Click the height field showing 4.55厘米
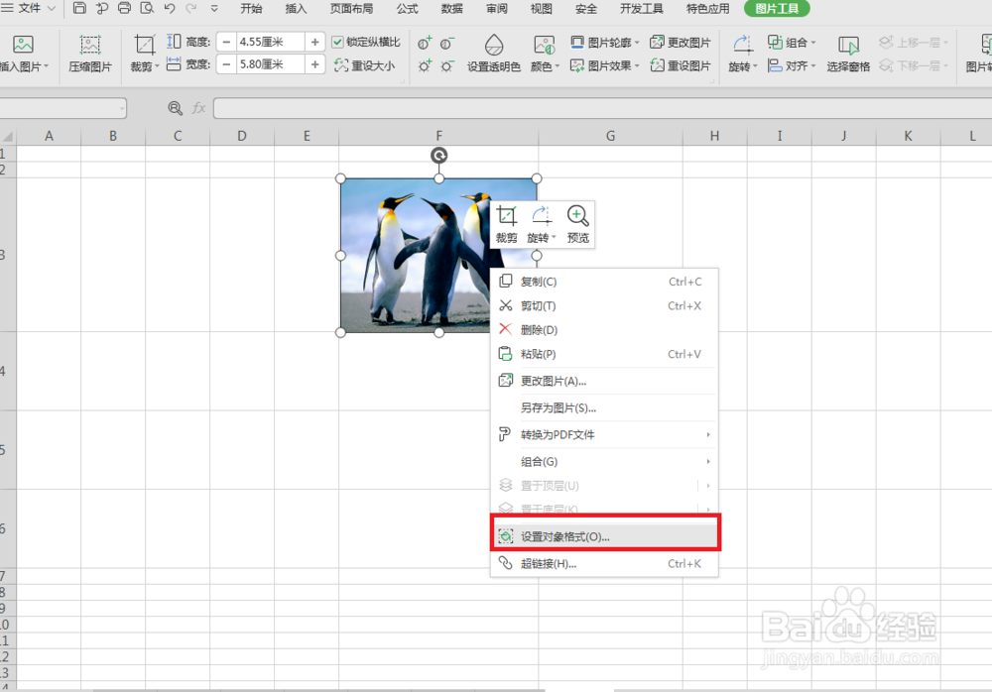992x692 pixels. pos(271,42)
